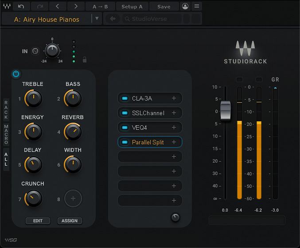Click the ASSIGN button

pos(70,221)
